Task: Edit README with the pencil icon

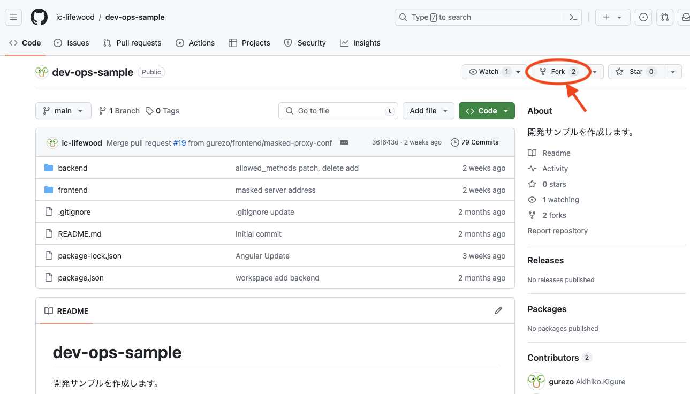Action: click(x=498, y=310)
